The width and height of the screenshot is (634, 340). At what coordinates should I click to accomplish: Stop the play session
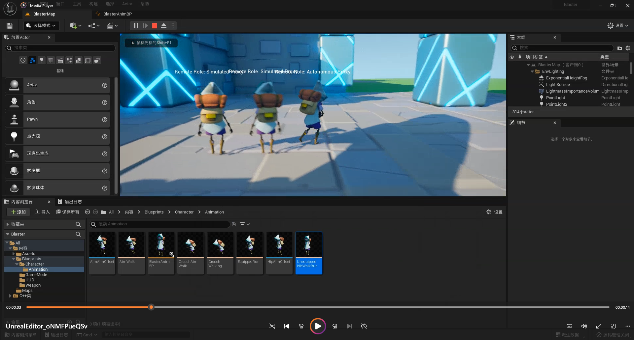pyautogui.click(x=154, y=26)
